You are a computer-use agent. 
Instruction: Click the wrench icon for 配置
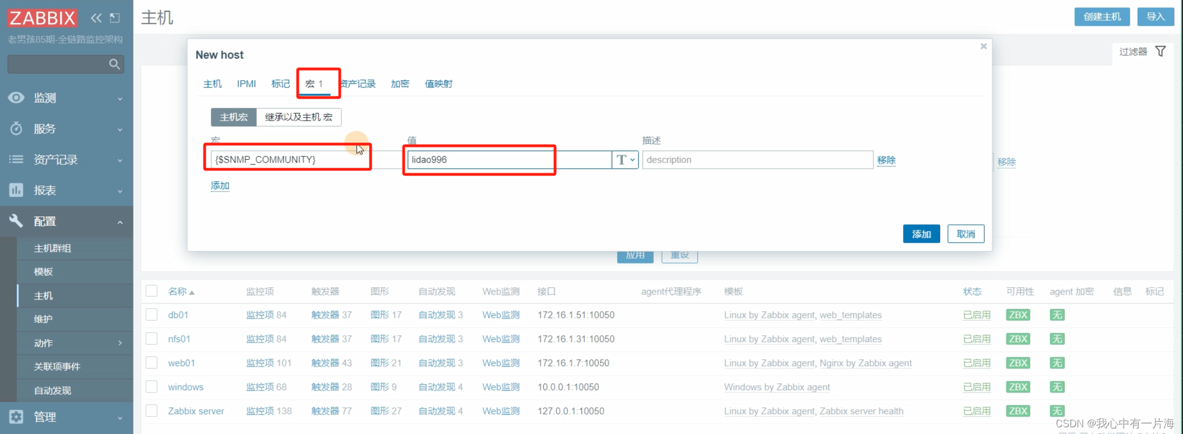16,221
